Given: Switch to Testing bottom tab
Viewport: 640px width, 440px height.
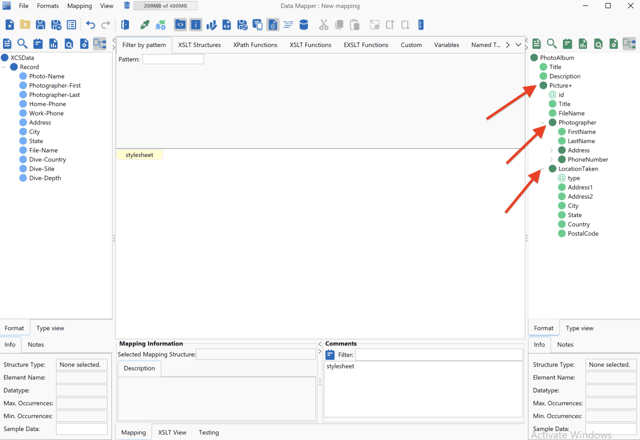Looking at the screenshot, I should [209, 432].
